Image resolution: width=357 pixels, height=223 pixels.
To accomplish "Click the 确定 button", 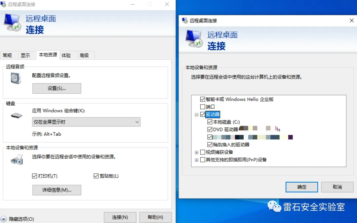I will point(302,187).
